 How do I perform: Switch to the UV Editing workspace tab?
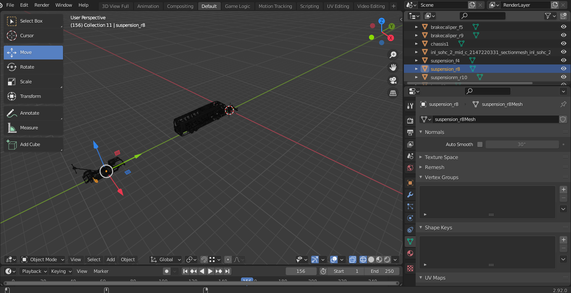point(339,6)
